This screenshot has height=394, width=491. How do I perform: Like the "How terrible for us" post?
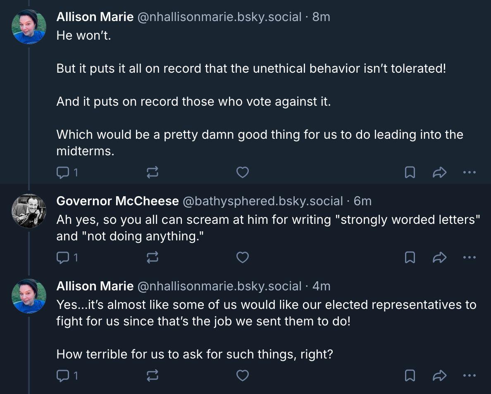242,375
